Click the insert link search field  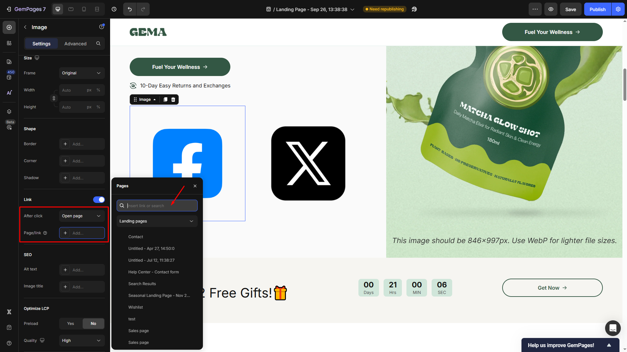pos(160,206)
